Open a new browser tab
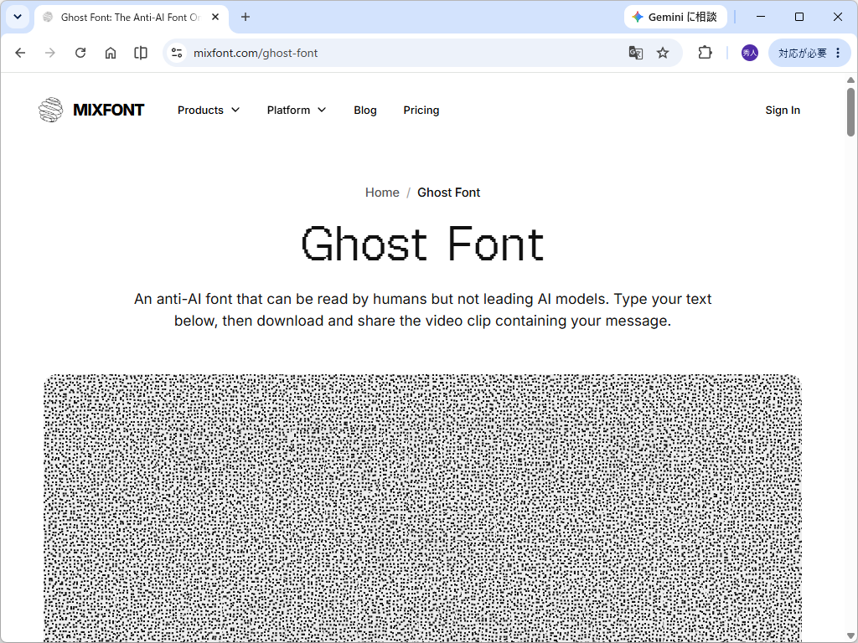858x643 pixels. point(246,17)
